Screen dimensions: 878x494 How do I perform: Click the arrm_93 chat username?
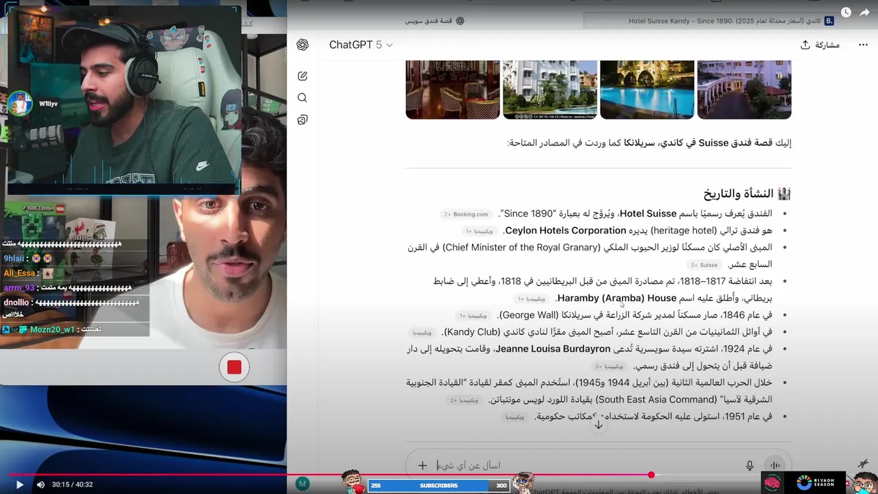point(19,288)
